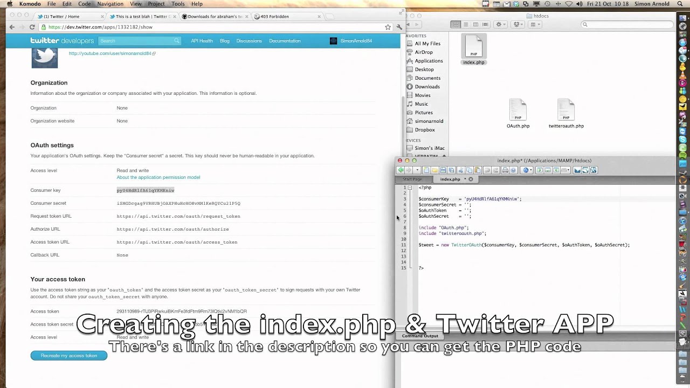Switch to the Start Page tab in Komodo
690x388 pixels.
coord(412,179)
